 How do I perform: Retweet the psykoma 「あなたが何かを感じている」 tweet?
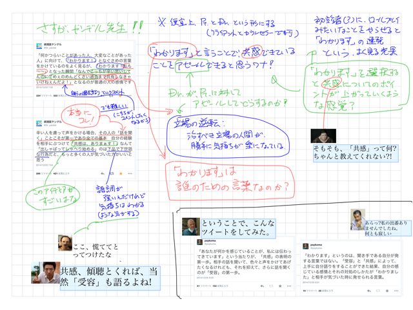click(x=271, y=286)
